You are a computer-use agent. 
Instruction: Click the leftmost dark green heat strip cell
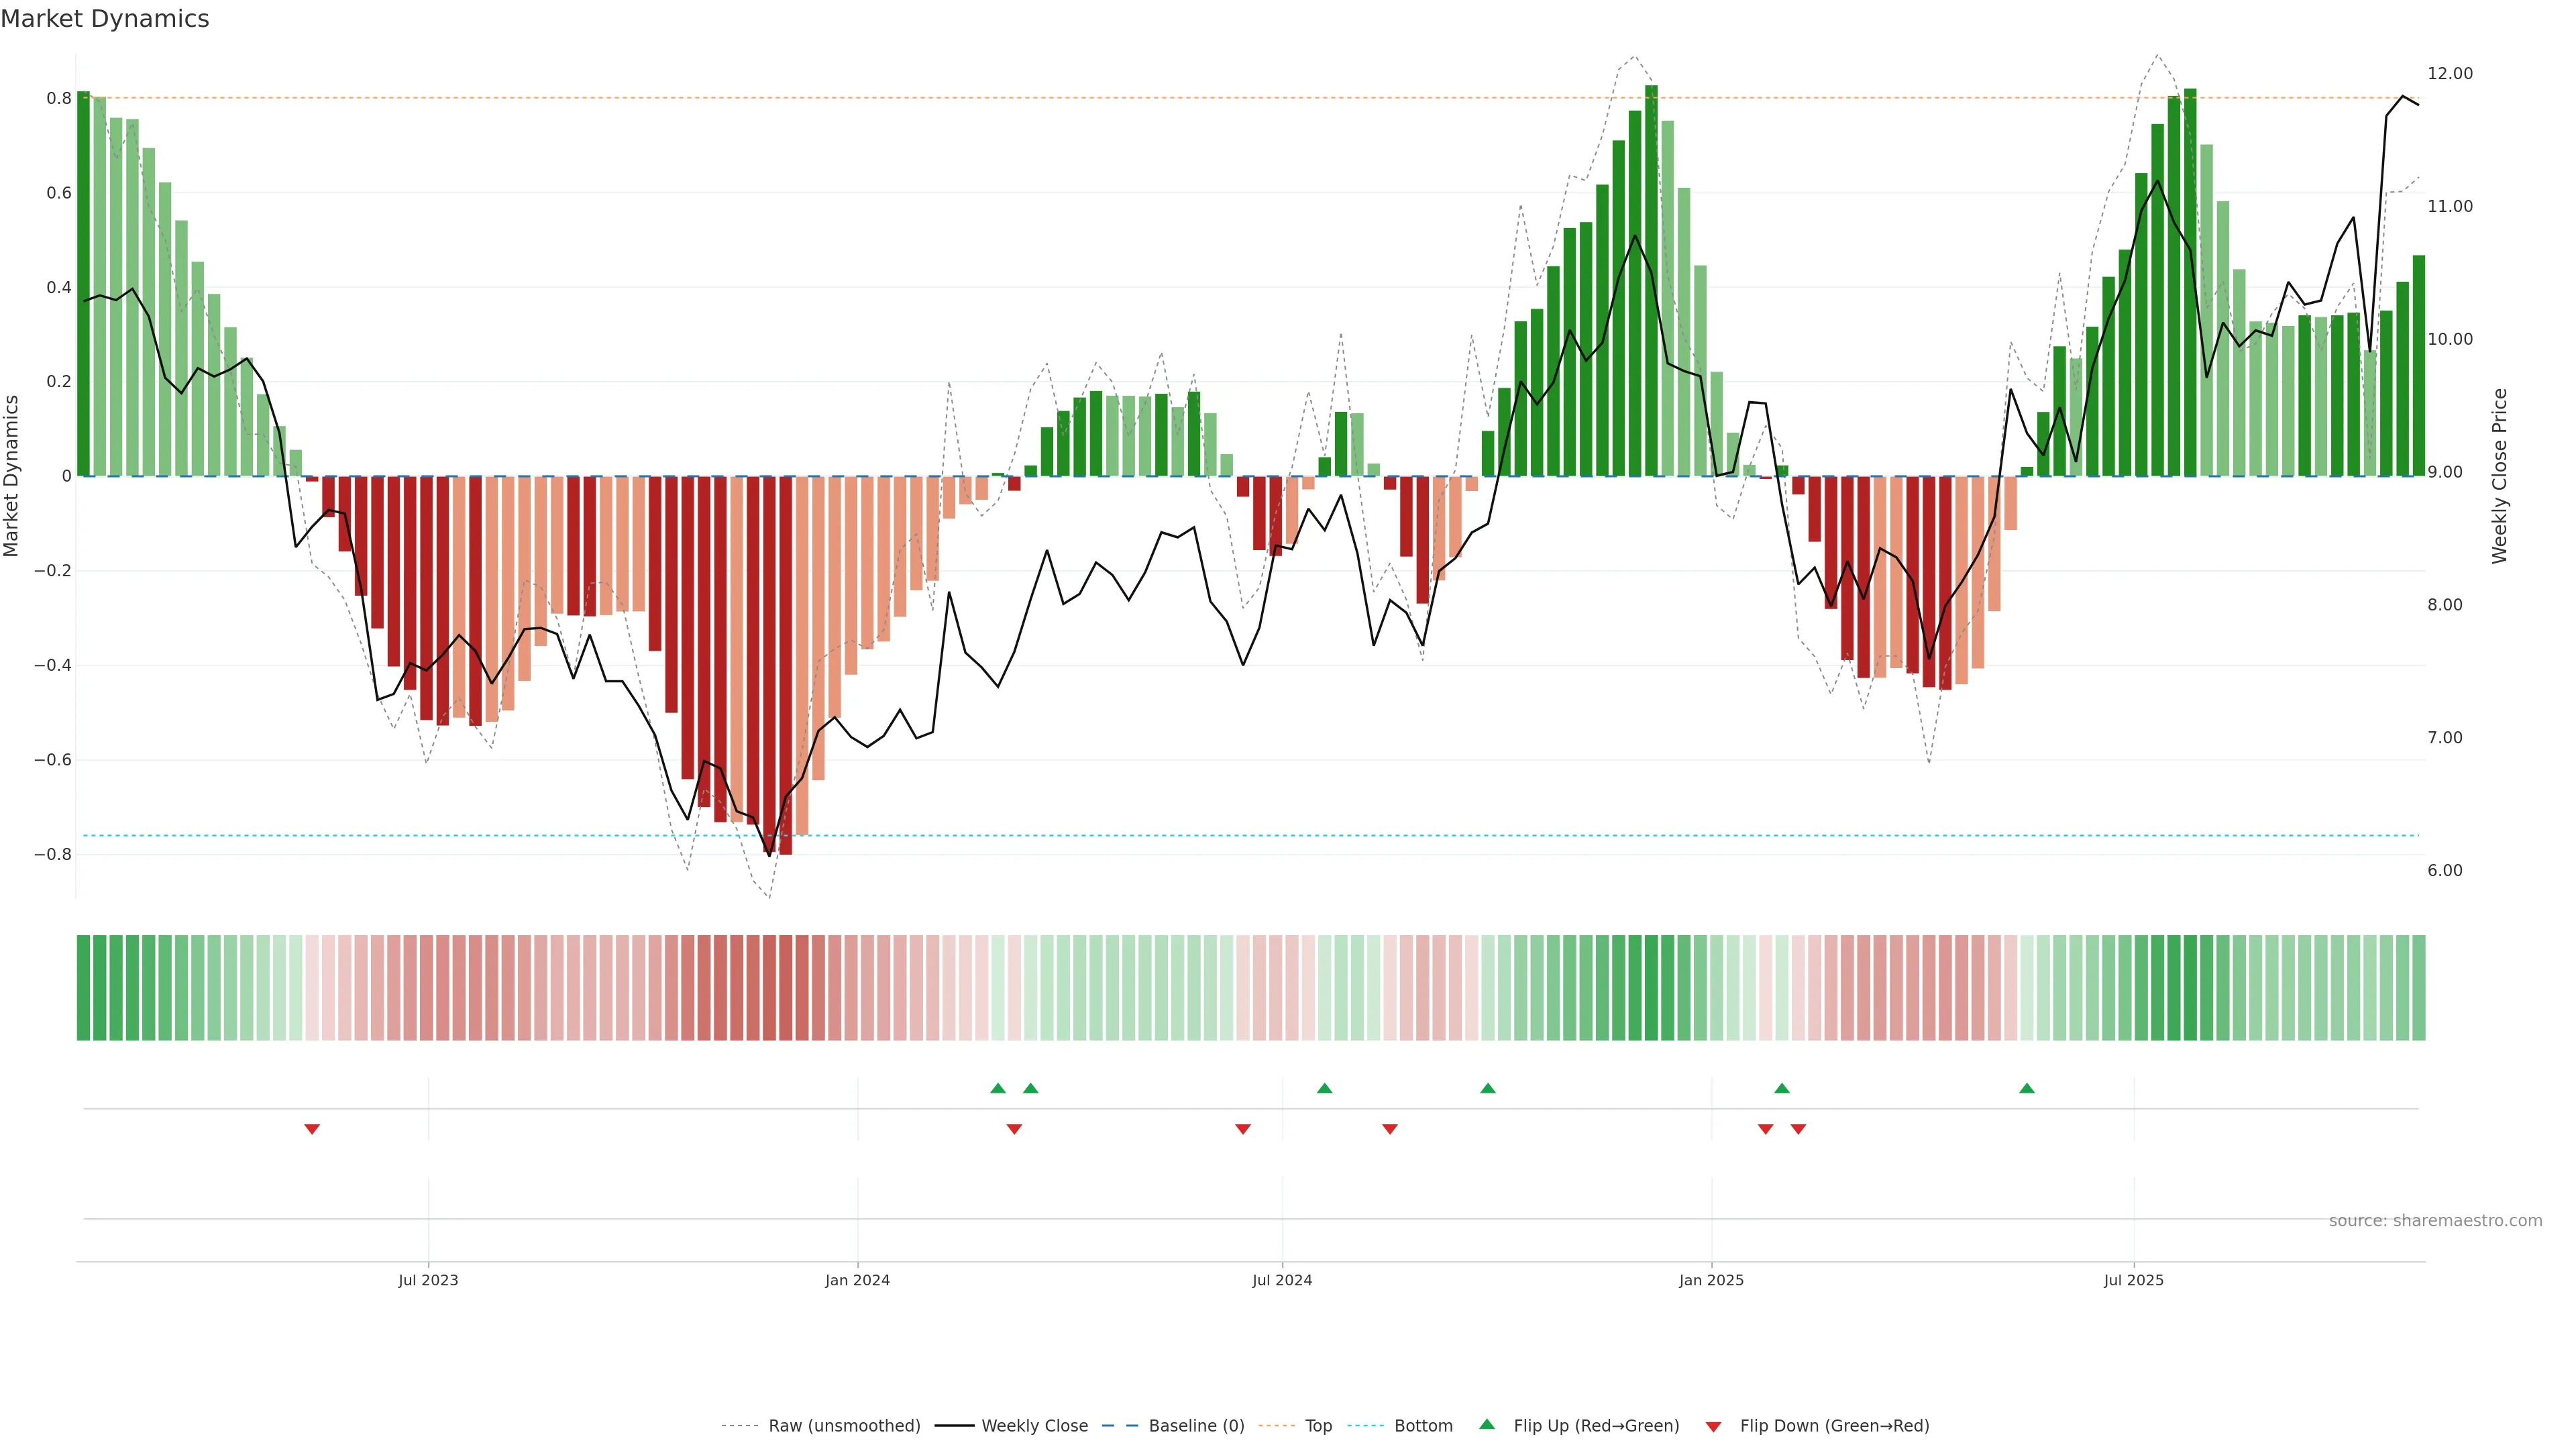(83, 987)
